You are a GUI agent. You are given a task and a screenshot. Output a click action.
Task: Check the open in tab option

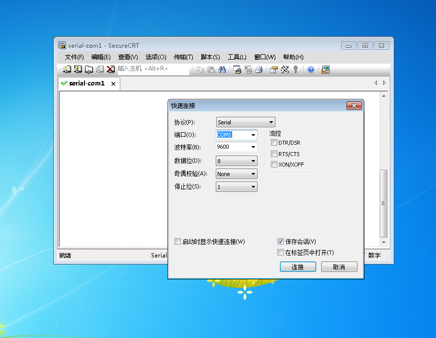click(x=280, y=253)
